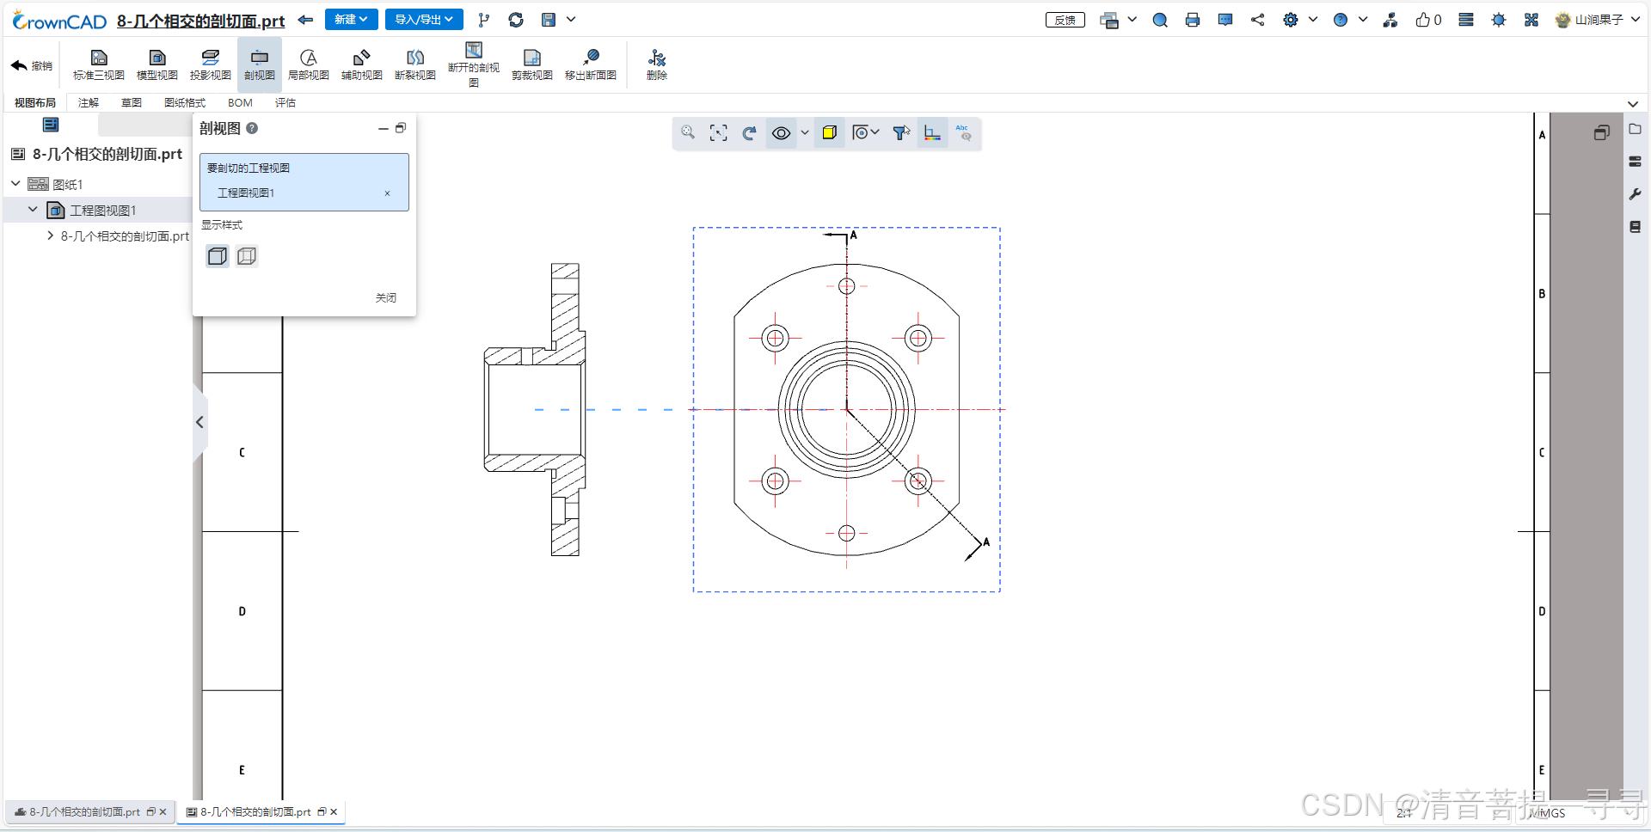Click the share icon
This screenshot has width=1651, height=832.
[1258, 20]
